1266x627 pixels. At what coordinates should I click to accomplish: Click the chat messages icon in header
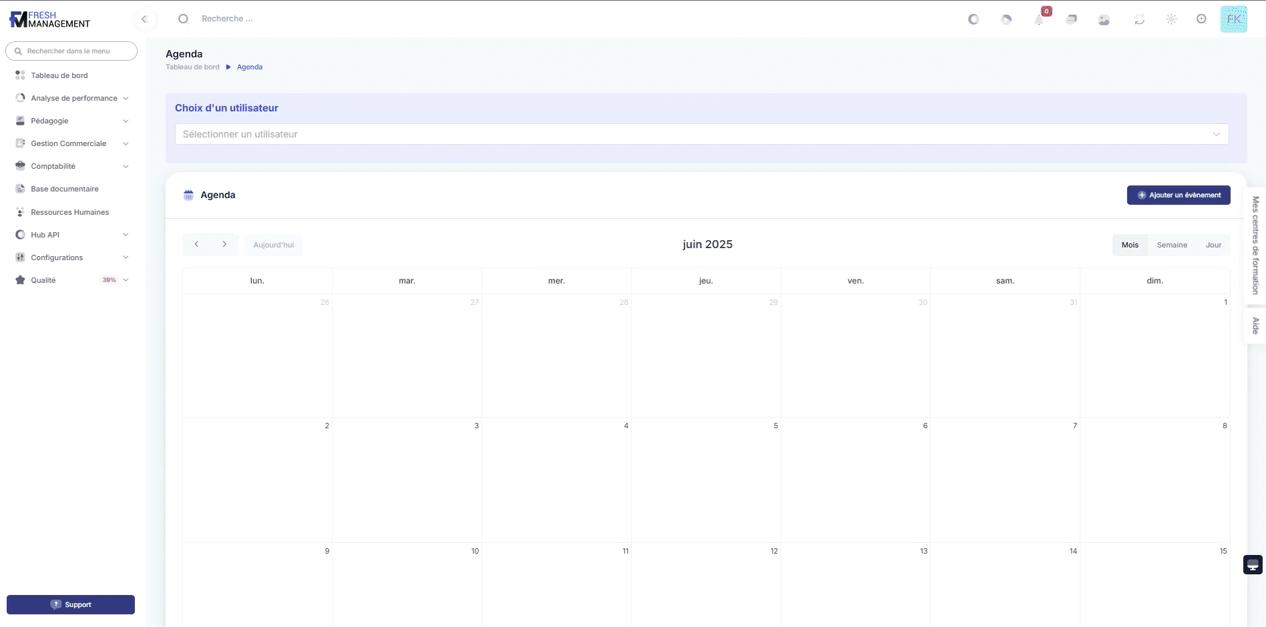(1072, 19)
